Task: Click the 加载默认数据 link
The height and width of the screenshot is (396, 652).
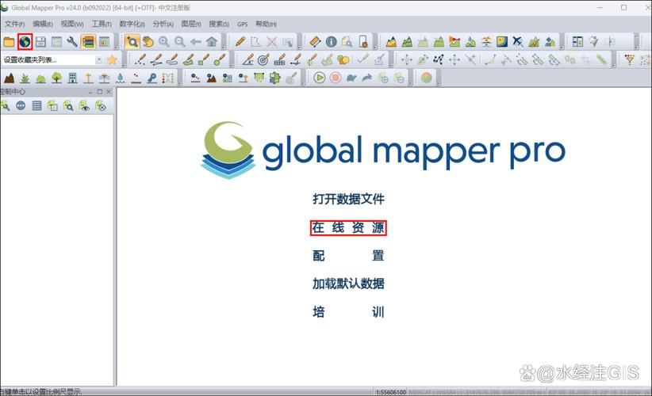Action: click(x=348, y=284)
